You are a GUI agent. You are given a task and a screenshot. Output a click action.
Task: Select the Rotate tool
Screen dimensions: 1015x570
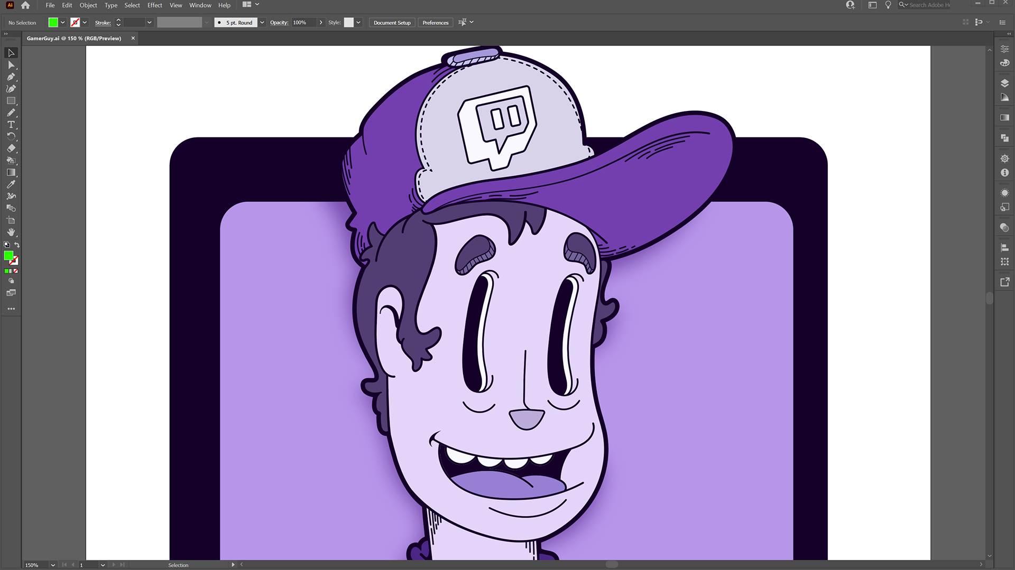11,136
